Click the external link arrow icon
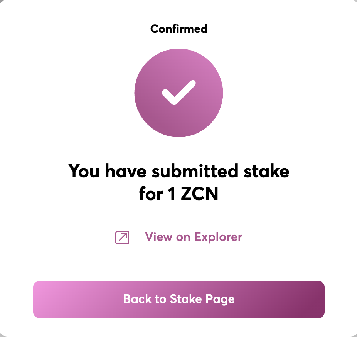The image size is (357, 337). (x=122, y=237)
